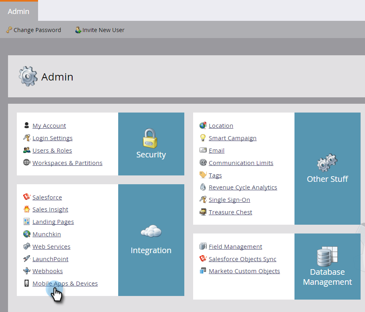365x312 pixels.
Task: Open the Location link
Action: (221, 126)
